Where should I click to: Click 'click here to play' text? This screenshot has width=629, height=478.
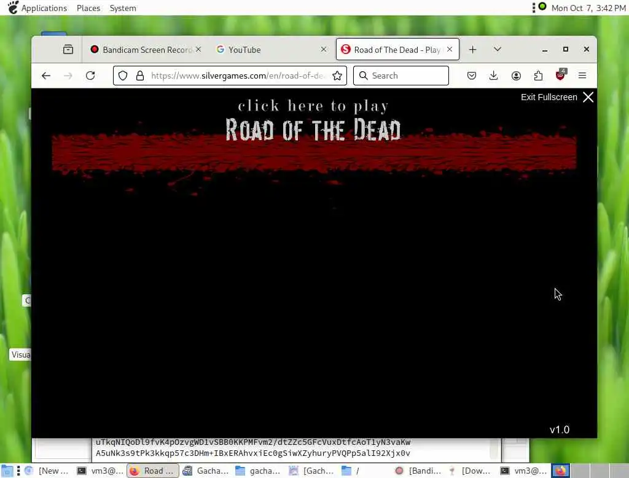(313, 106)
